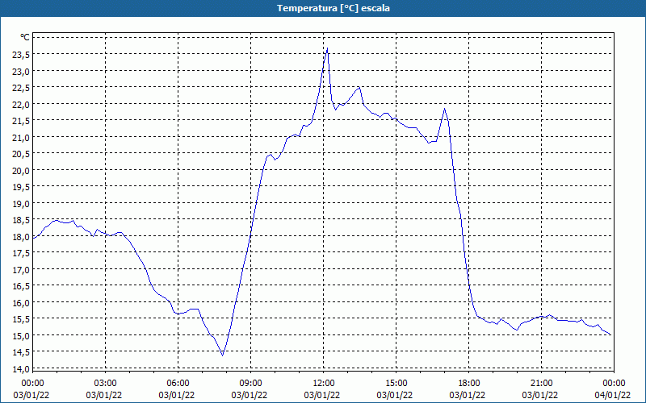646x403 pixels.
Task: Click the 12:00 time axis label
Action: [324, 384]
